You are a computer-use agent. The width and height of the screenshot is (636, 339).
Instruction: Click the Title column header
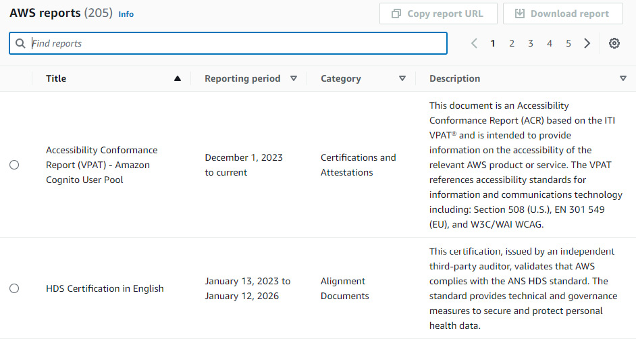tap(56, 78)
